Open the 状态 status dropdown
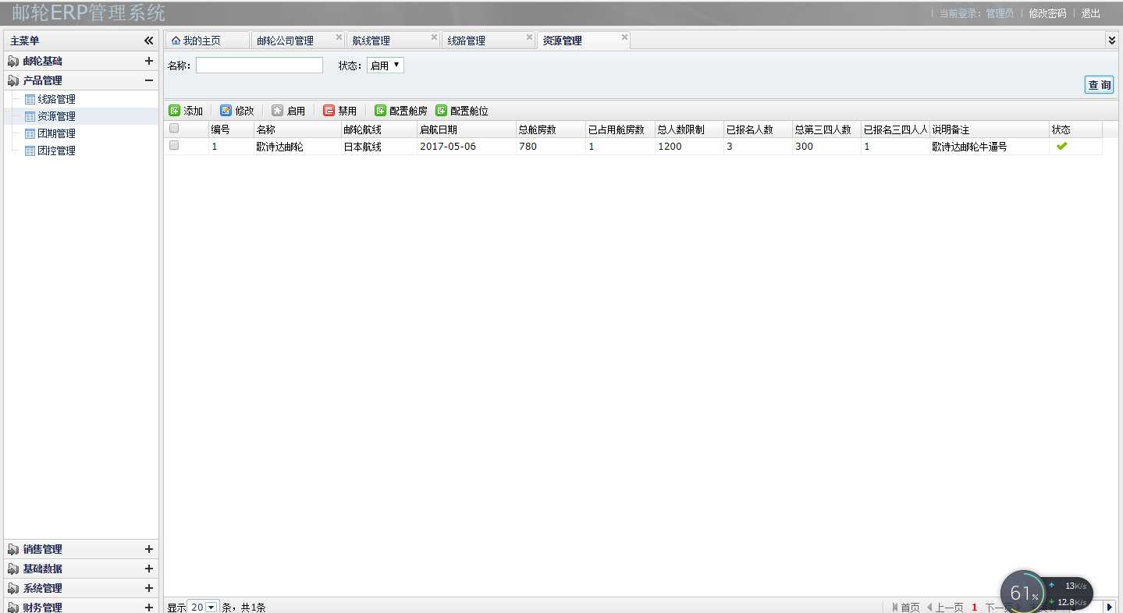 [x=386, y=66]
